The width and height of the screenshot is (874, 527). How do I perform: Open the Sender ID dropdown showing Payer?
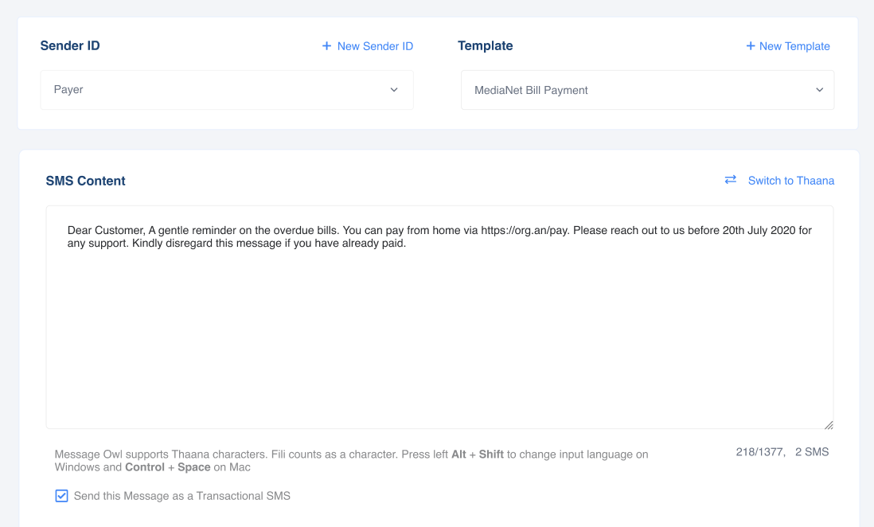(x=227, y=90)
